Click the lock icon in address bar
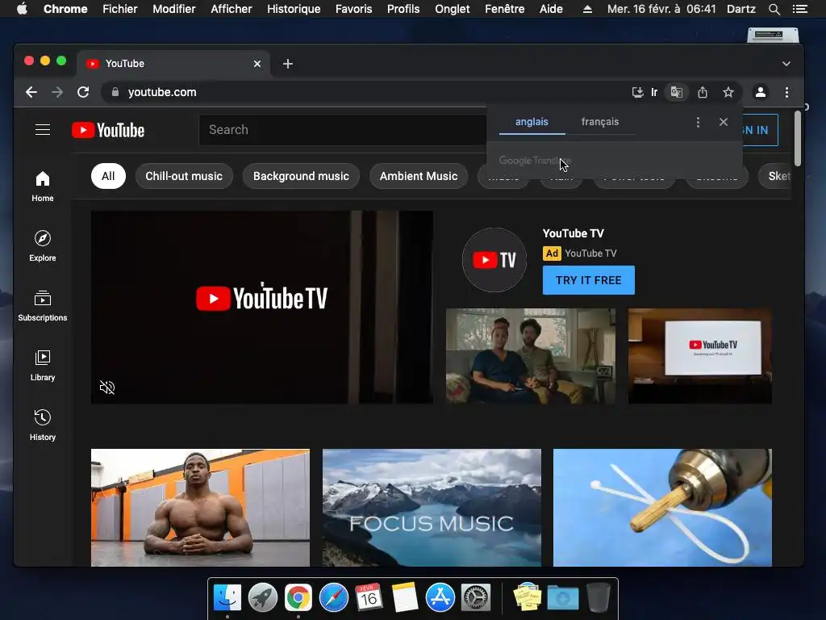Viewport: 826px width, 620px height. 115,92
